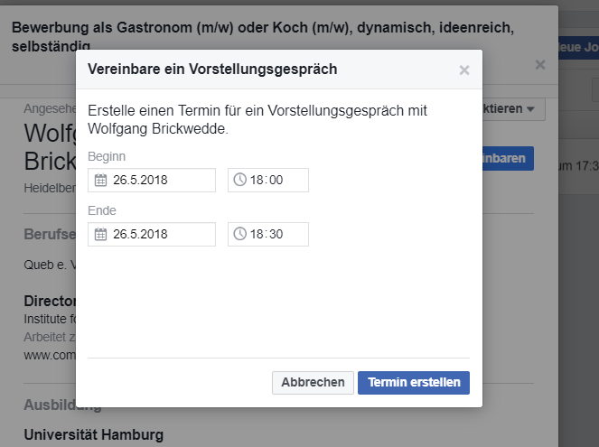Click the partially visible blue Vereinbaren button
The height and width of the screenshot is (447, 599).
[508, 158]
